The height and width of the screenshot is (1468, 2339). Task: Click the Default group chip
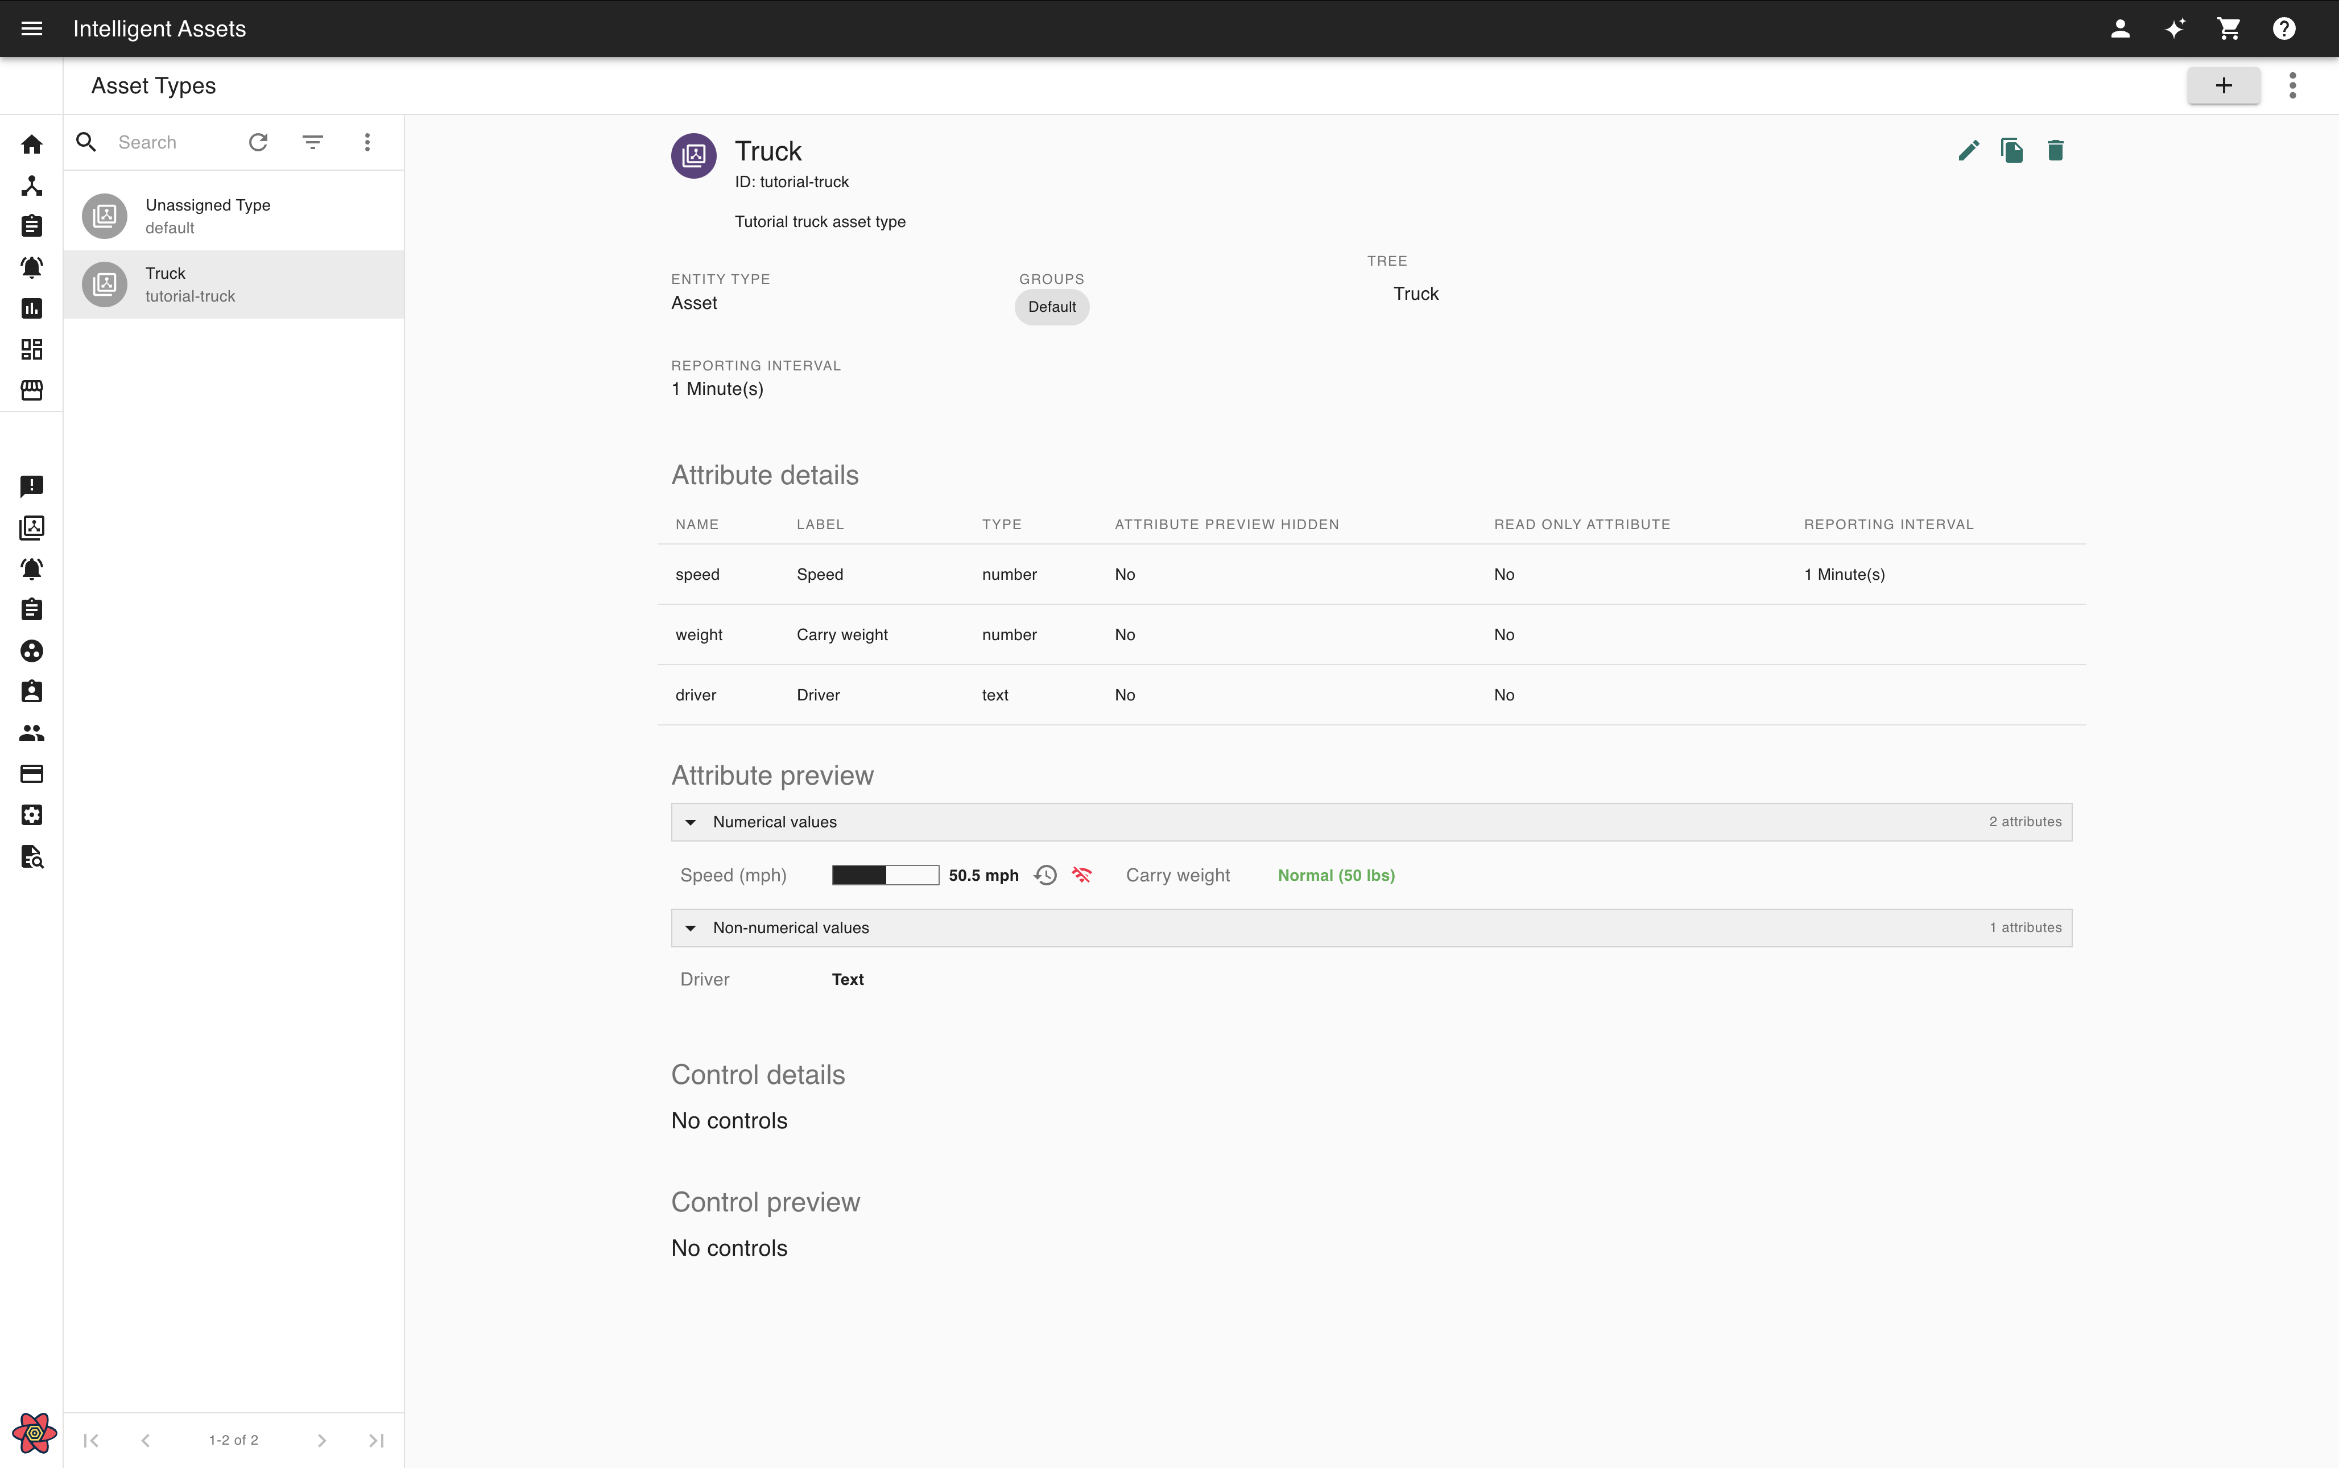pyautogui.click(x=1051, y=307)
